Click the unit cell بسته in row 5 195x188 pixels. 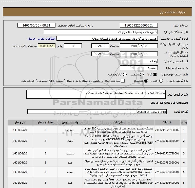(x=70, y=172)
